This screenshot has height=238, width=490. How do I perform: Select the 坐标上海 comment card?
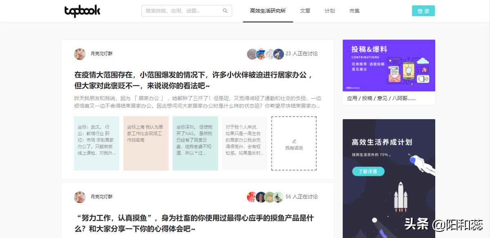pyautogui.click(x=146, y=142)
